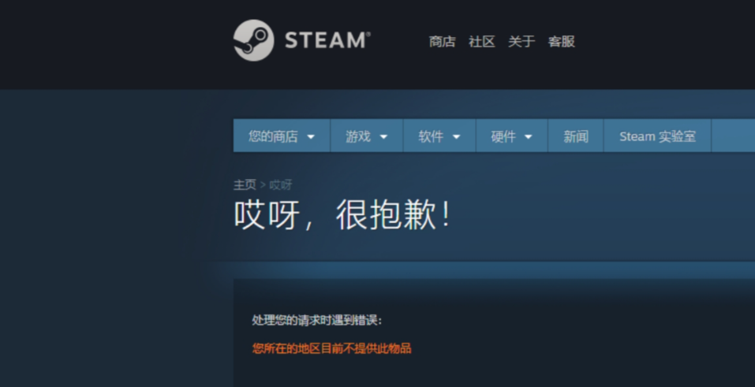Click the heading 哎呀，很抱歉！

coord(343,214)
